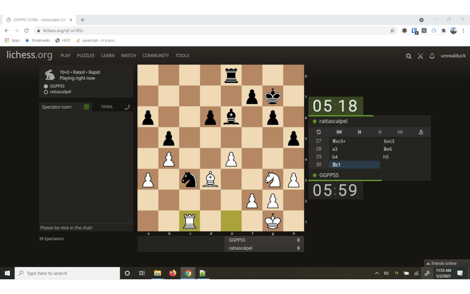
Task: View challenges with the crossed swords icon
Action: (420, 56)
